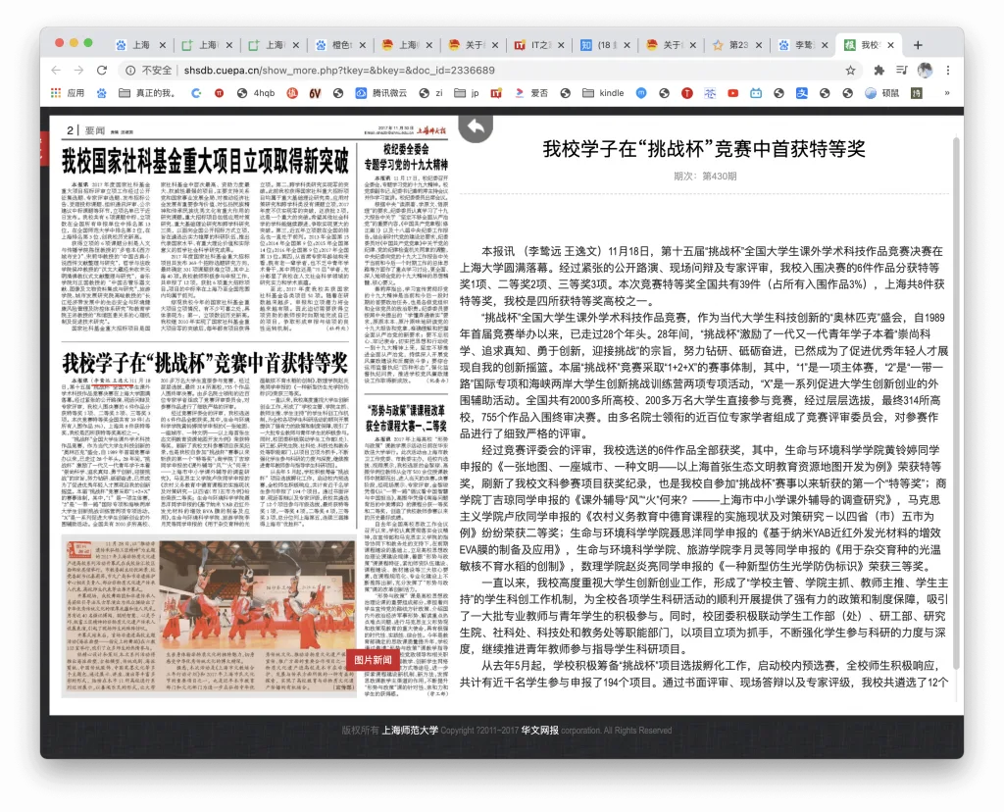Click the right-panel article title text
This screenshot has width=1004, height=812.
704,149
